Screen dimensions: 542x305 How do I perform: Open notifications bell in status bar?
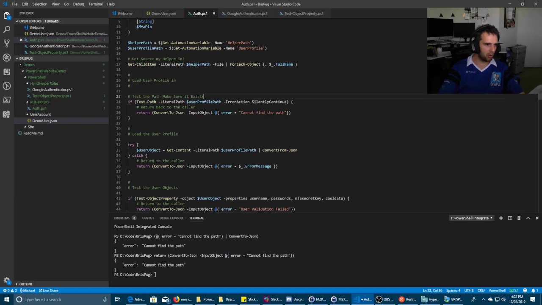pos(534,291)
